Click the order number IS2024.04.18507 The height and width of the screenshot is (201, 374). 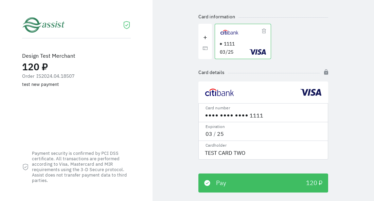(55, 76)
